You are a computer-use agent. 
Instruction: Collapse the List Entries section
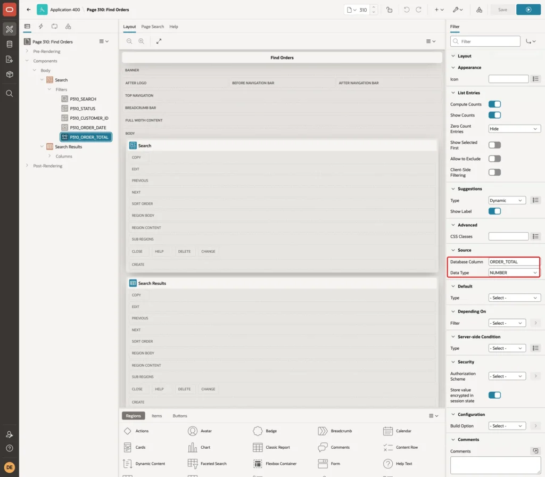click(453, 93)
